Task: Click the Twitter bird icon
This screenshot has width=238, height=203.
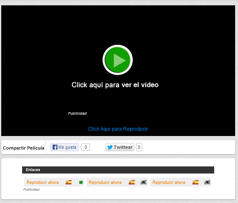Action: coord(110,147)
